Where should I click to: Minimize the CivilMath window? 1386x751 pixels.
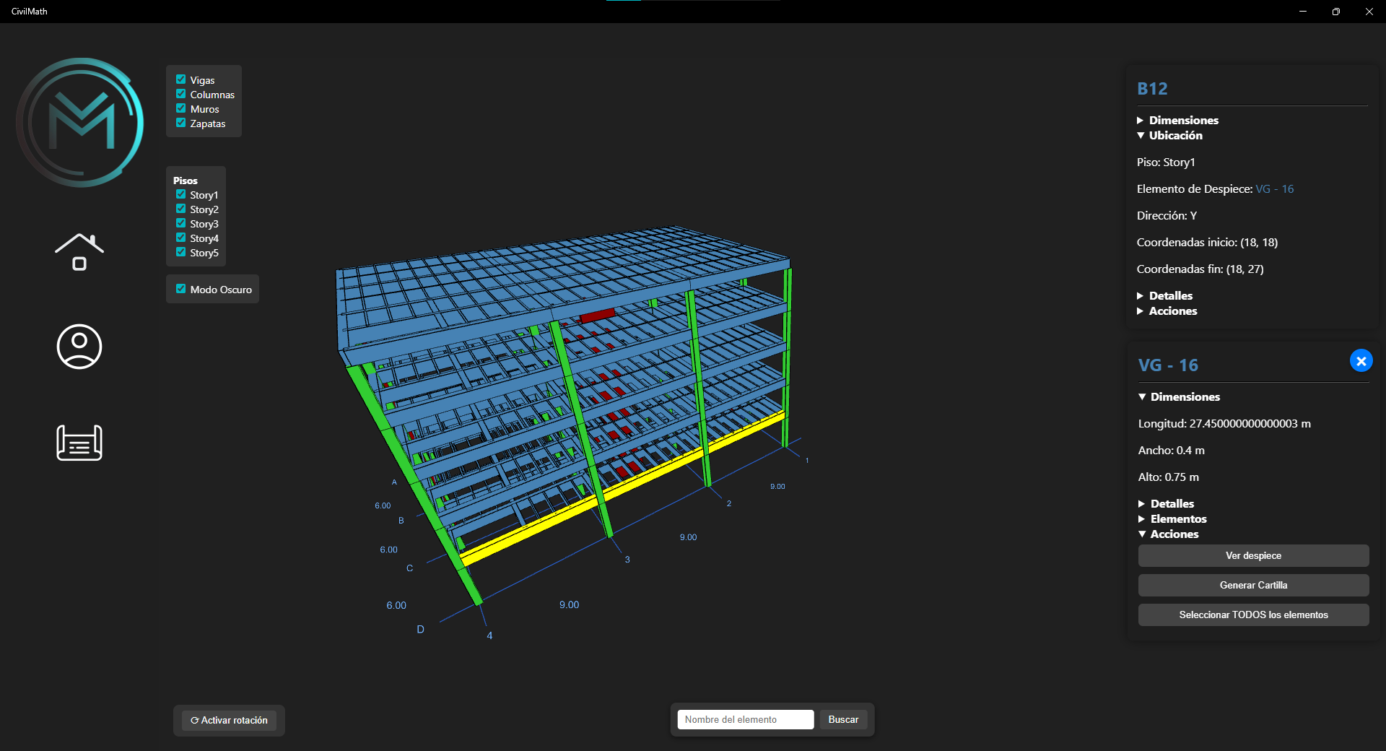[x=1302, y=12]
